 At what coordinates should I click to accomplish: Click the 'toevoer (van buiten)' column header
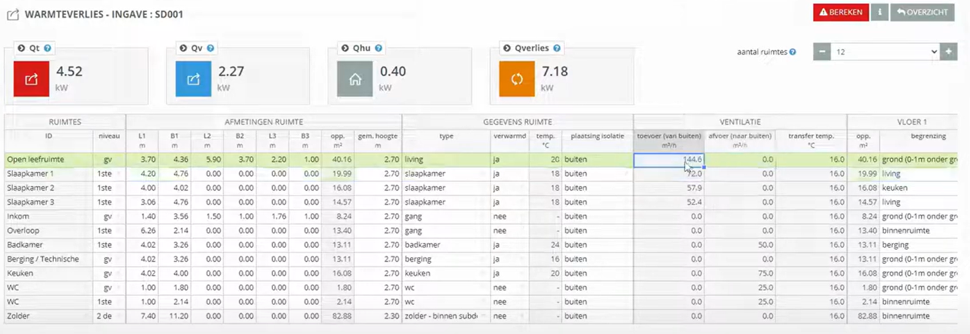(x=669, y=140)
